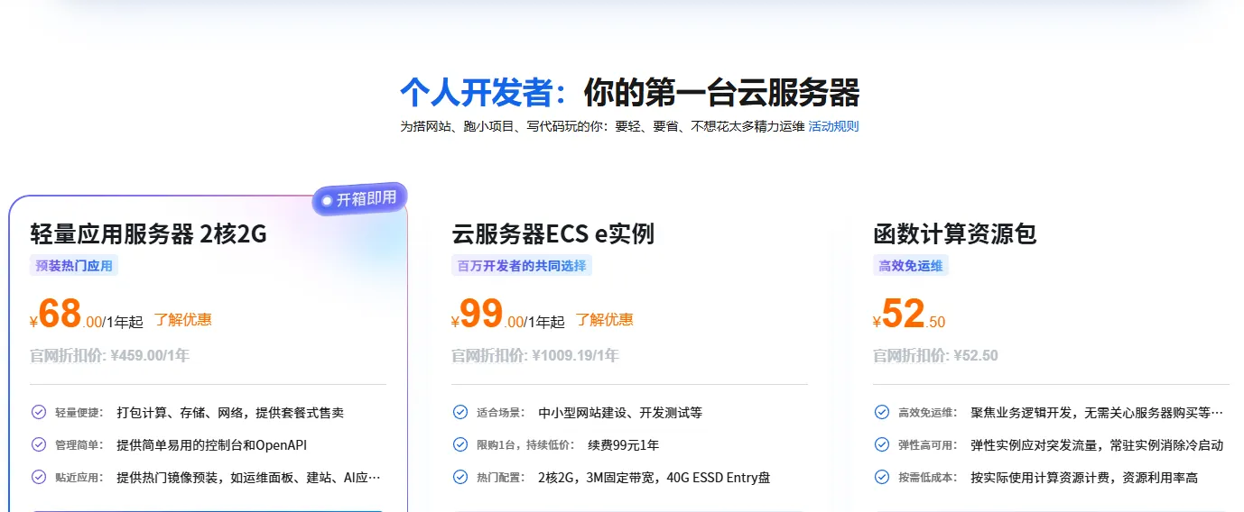Click 续费99元1年 text

(x=624, y=445)
